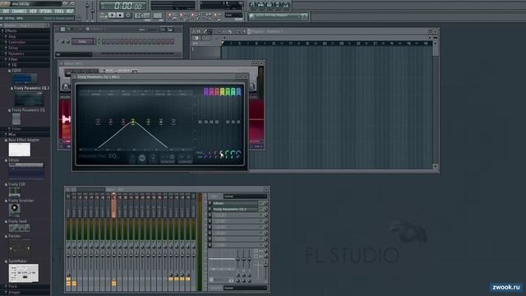
Task: Click the channel pan knob in Step Sequencer
Action: [x=62, y=42]
